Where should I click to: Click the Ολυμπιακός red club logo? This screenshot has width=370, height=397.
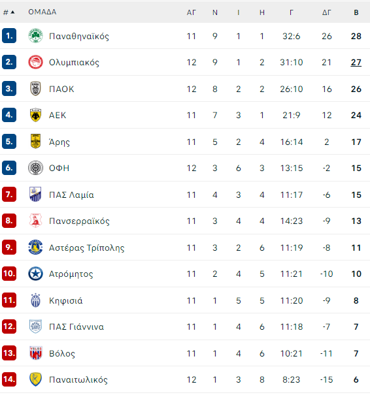point(35,62)
